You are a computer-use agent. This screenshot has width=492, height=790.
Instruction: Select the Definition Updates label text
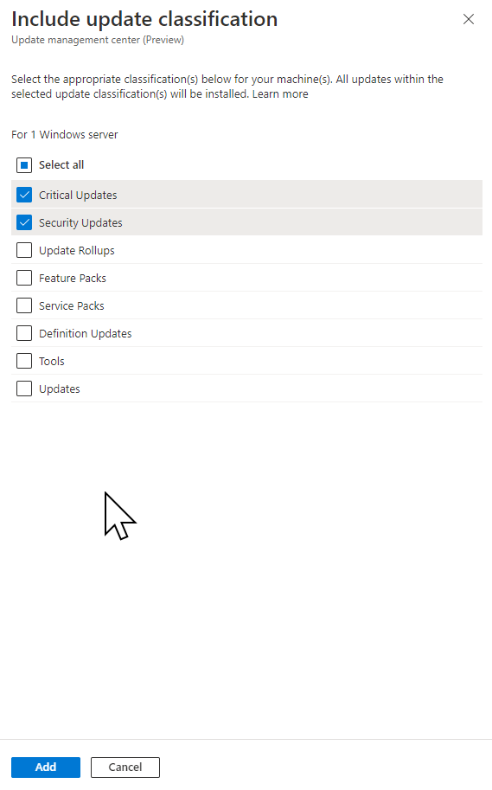click(x=85, y=333)
